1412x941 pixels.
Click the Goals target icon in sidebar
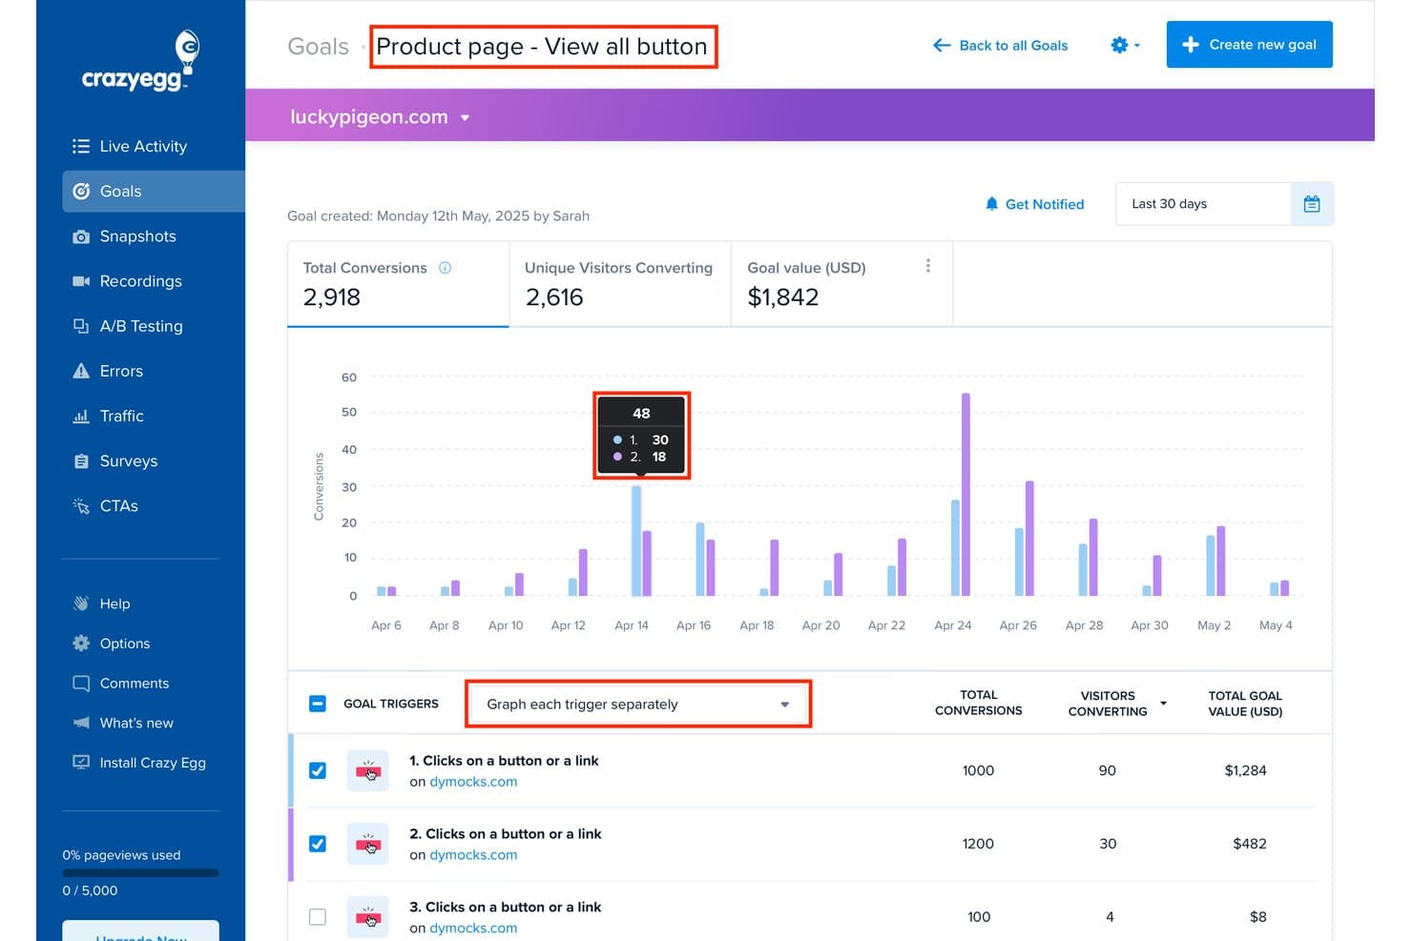tap(81, 192)
